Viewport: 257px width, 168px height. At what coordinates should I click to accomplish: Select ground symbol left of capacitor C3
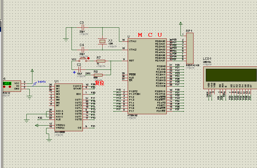(66, 40)
